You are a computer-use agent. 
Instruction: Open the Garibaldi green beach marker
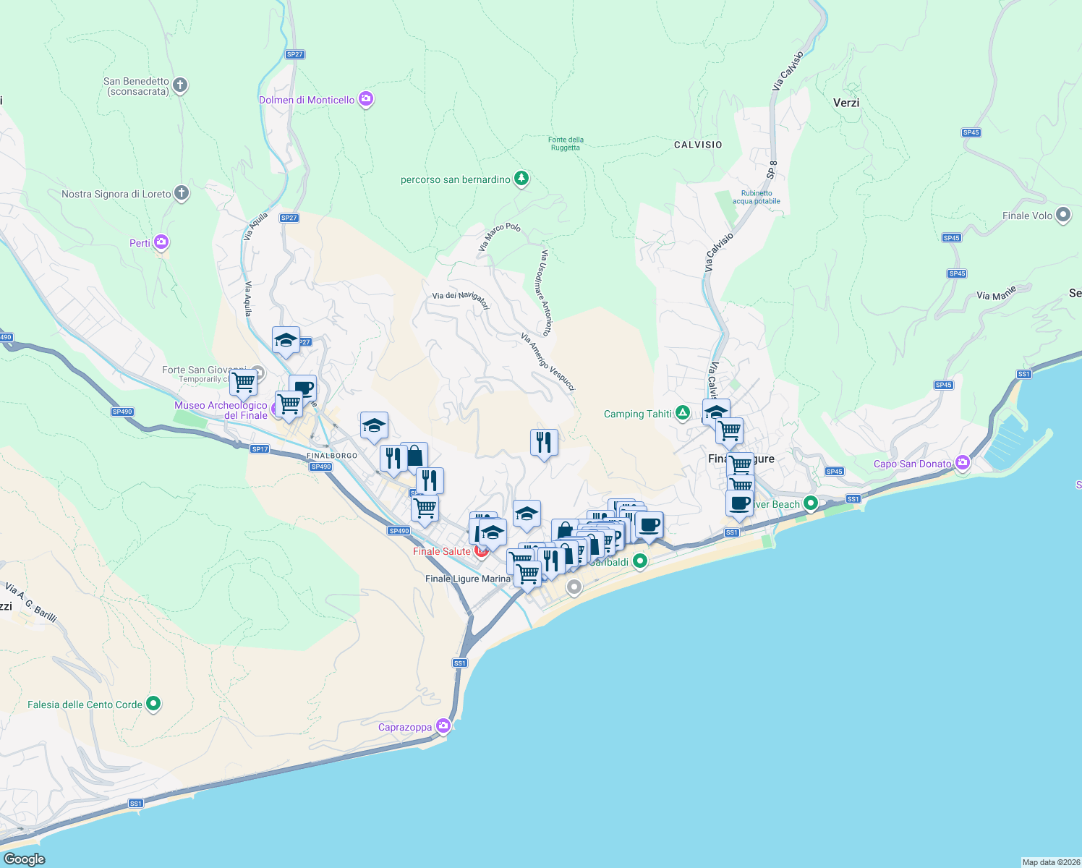(640, 561)
